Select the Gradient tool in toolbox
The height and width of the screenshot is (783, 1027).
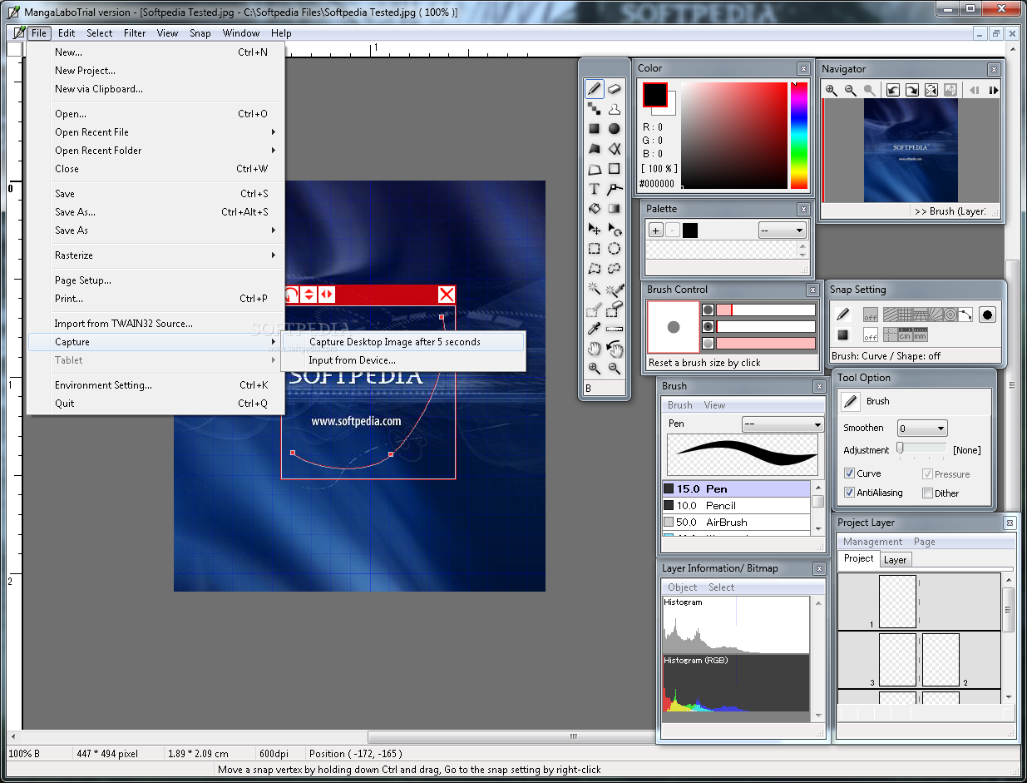pos(614,209)
